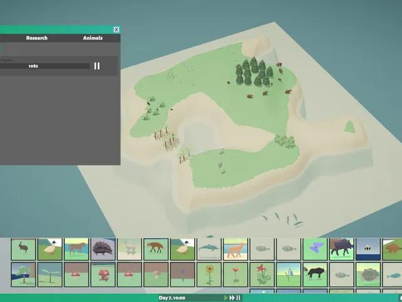Choose the dolphin animal tile
The height and width of the screenshot is (302, 402).
pos(209,249)
